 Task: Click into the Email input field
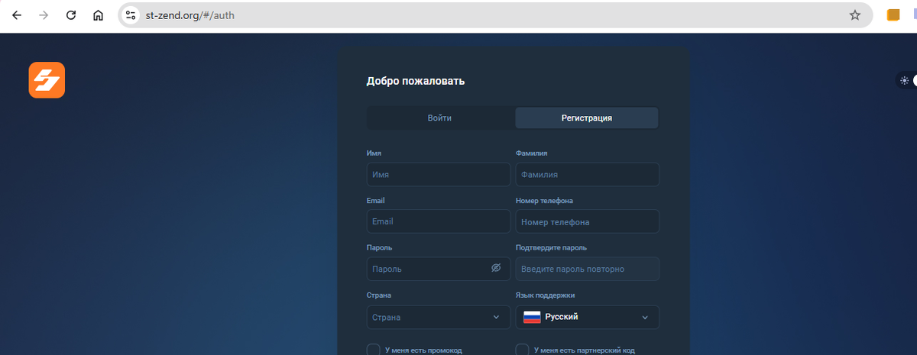pos(439,221)
